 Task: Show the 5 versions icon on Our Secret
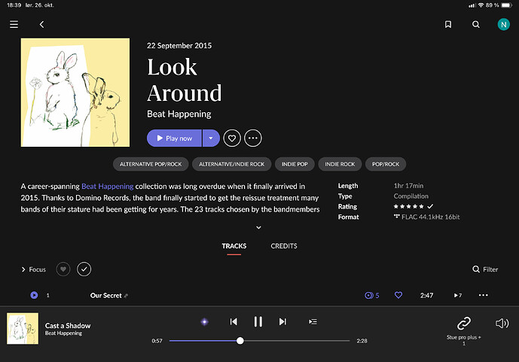pyautogui.click(x=371, y=296)
